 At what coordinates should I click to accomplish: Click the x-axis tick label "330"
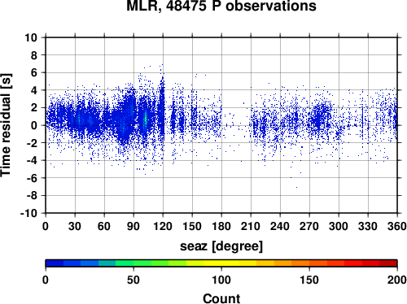[368, 226]
